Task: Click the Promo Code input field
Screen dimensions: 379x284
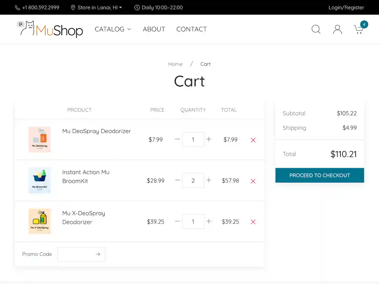Action: coord(77,254)
